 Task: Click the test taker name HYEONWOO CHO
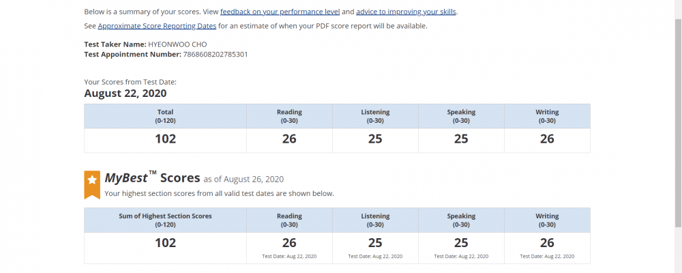coord(177,44)
